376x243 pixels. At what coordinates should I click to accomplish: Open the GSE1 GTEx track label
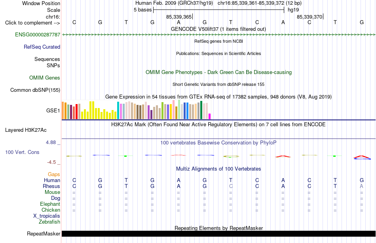(53, 110)
